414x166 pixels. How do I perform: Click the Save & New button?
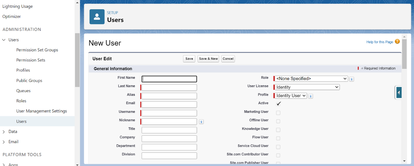[208, 59]
